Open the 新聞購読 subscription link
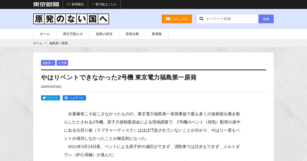 tap(75, 4)
